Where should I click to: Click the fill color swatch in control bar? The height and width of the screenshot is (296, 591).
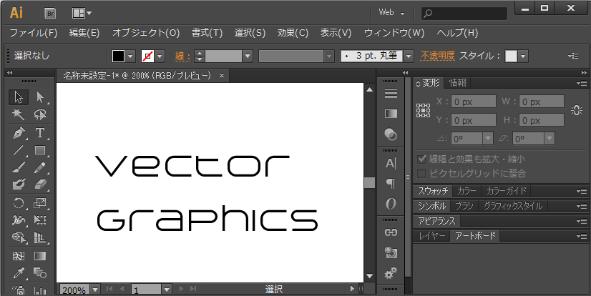(x=119, y=56)
